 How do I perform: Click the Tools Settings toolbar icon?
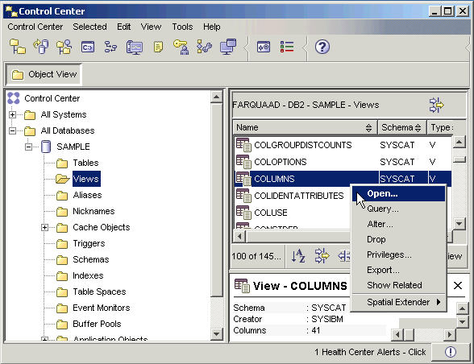pyautogui.click(x=264, y=47)
